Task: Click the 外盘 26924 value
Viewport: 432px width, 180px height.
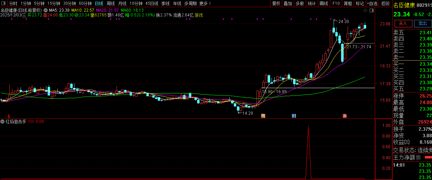Action: tap(425, 122)
